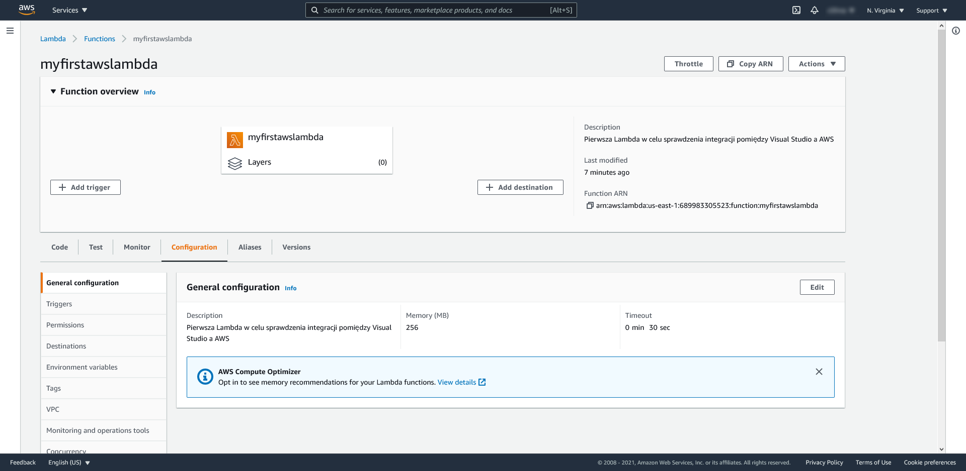Image resolution: width=966 pixels, height=471 pixels.
Task: Open the Terms of Use footer link
Action: pos(873,462)
